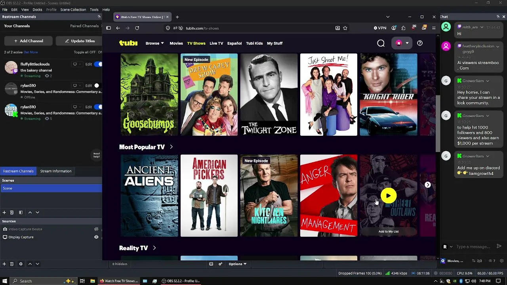Click the Windows taskbar search box

coord(43,281)
